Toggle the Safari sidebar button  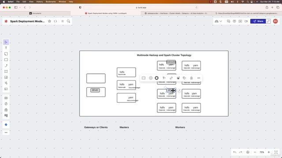coord(16,7)
